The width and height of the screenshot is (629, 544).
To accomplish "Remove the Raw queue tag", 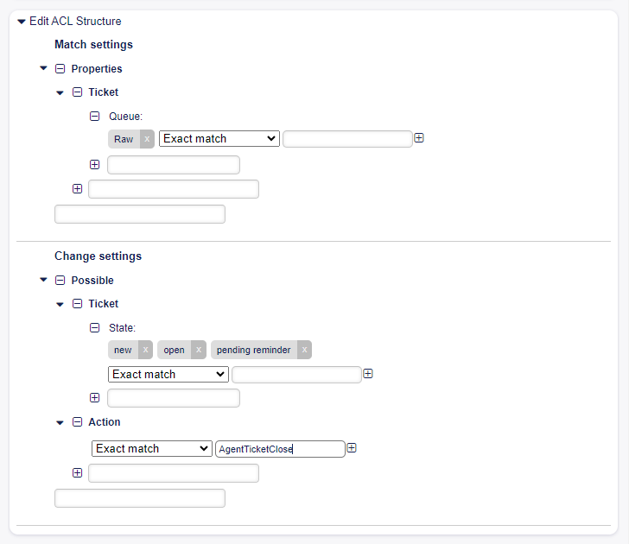I will pos(147,139).
